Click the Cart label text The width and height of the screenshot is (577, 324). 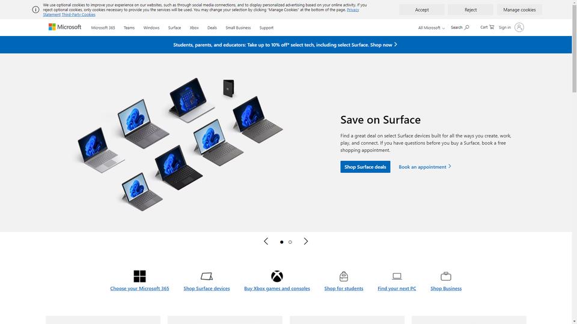(x=483, y=27)
